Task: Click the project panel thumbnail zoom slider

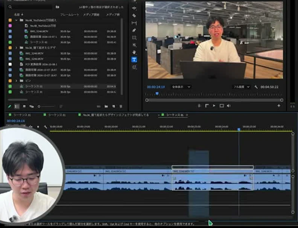Action: click(x=46, y=106)
